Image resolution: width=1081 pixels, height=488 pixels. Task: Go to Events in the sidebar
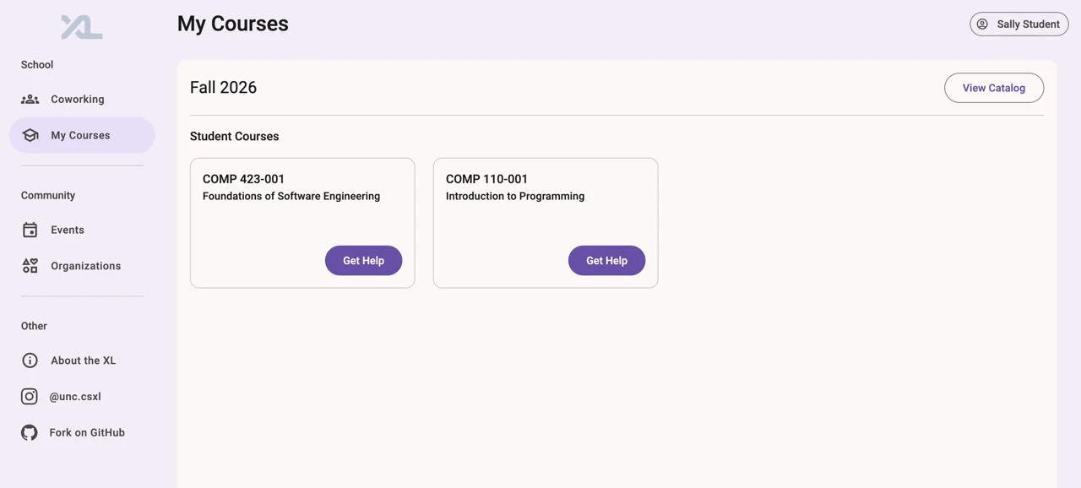(x=82, y=230)
